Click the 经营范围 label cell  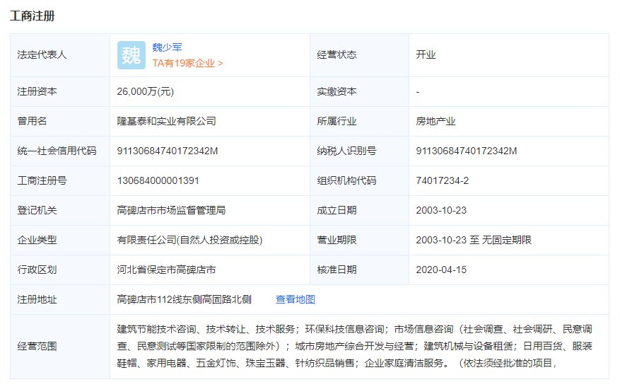pyautogui.click(x=60, y=347)
